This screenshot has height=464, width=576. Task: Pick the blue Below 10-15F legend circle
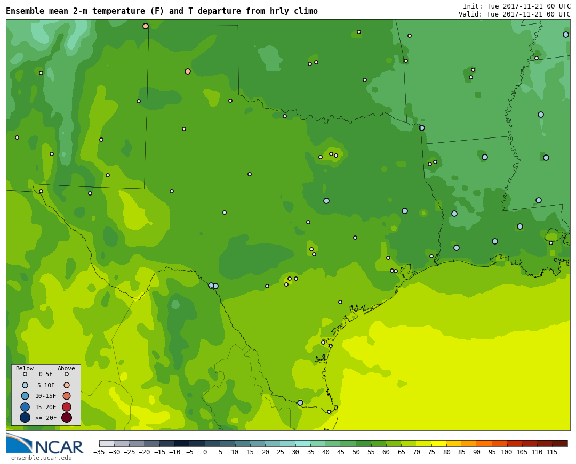[25, 396]
